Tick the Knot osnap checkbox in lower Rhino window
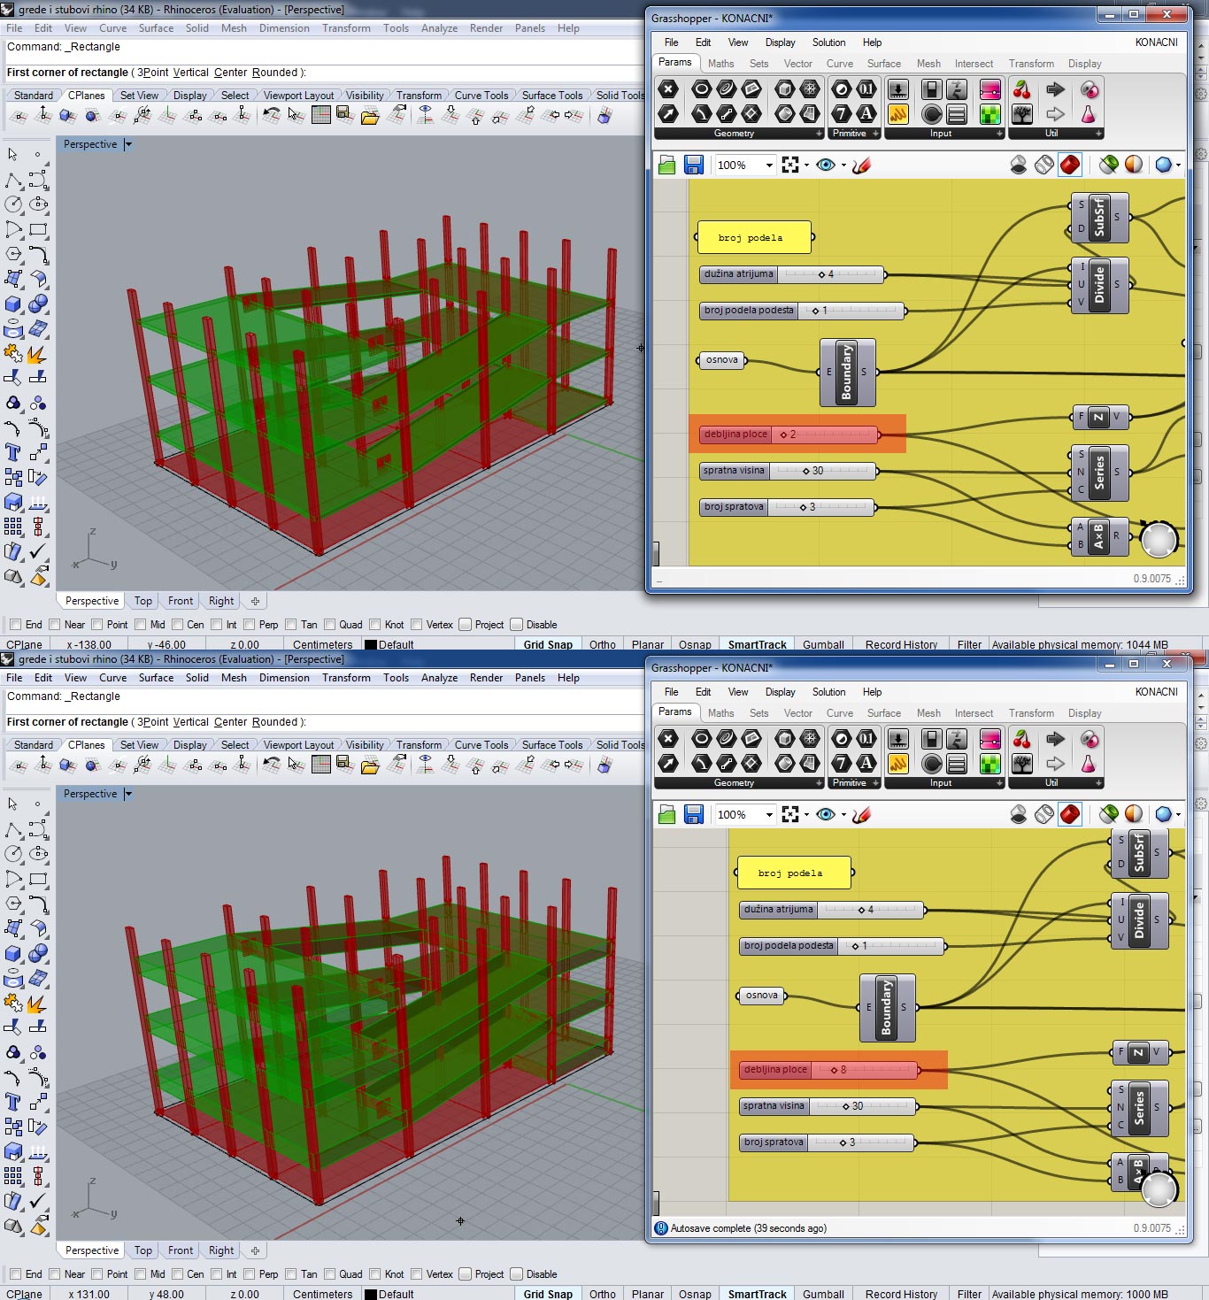This screenshot has width=1209, height=1300. click(x=375, y=1274)
